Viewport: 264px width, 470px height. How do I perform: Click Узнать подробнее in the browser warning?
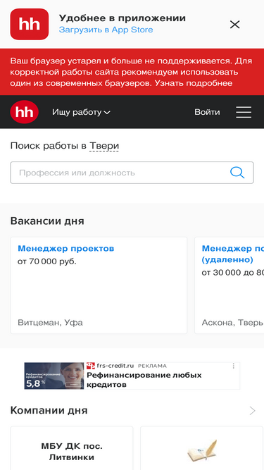click(x=194, y=83)
